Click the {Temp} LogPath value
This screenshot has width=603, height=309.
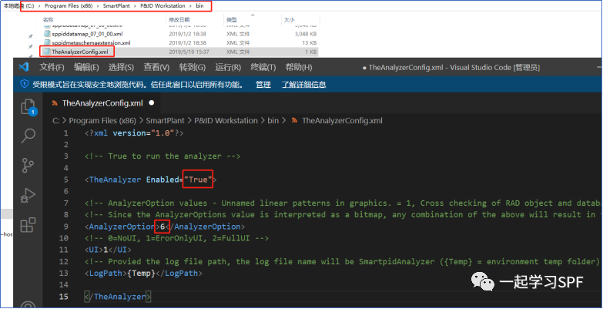coord(141,274)
